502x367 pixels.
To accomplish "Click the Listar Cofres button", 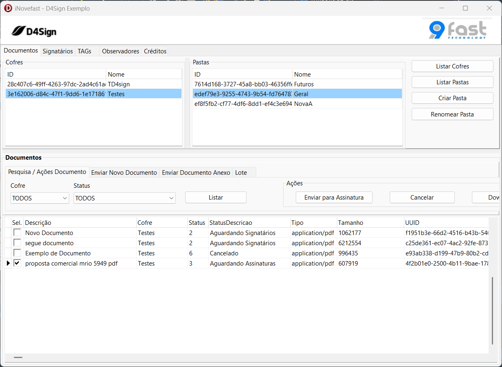I will point(452,66).
